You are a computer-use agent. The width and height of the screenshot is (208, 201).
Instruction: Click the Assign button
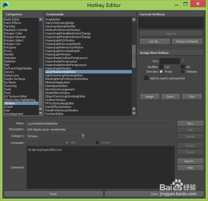point(150,97)
